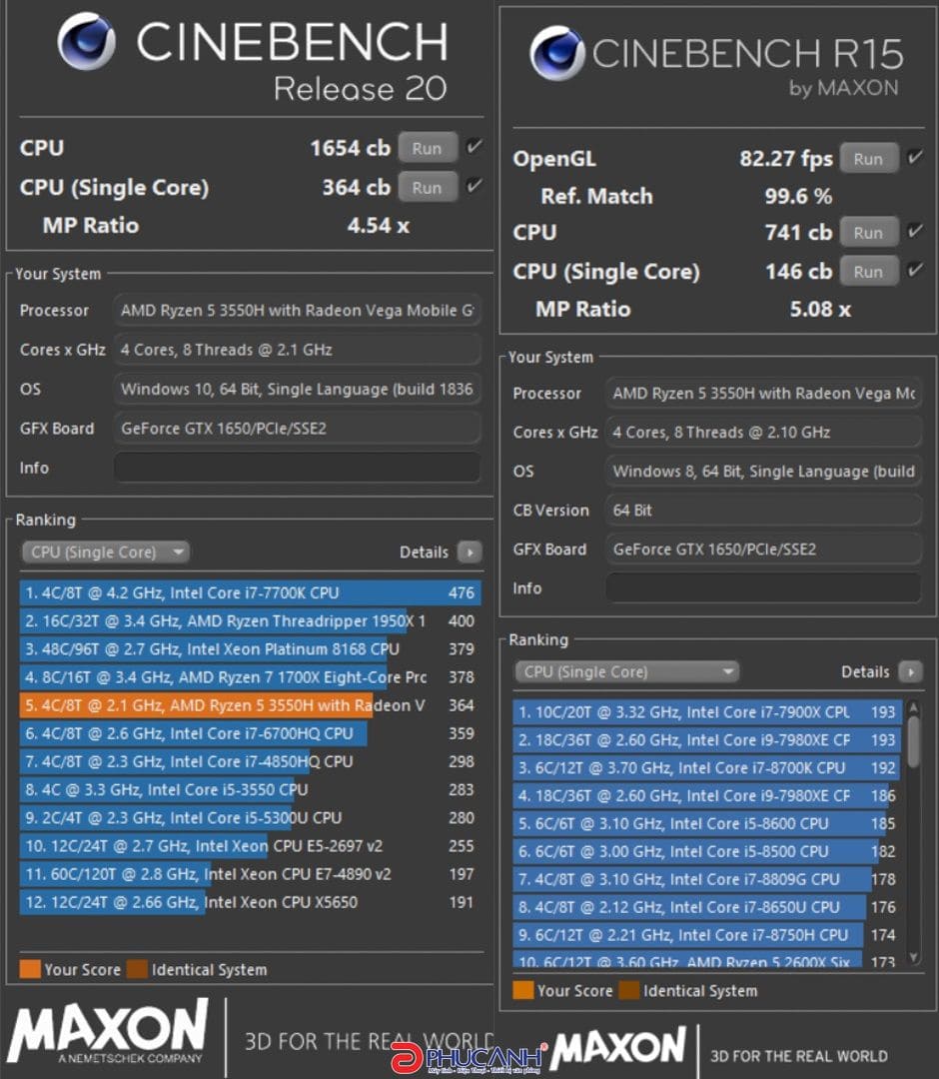Toggle CPU Single Core checkbox in Cinebench R15

[914, 270]
